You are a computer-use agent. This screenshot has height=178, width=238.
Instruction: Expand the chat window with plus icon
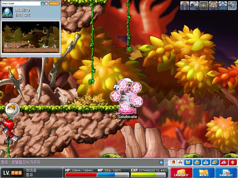161,162
